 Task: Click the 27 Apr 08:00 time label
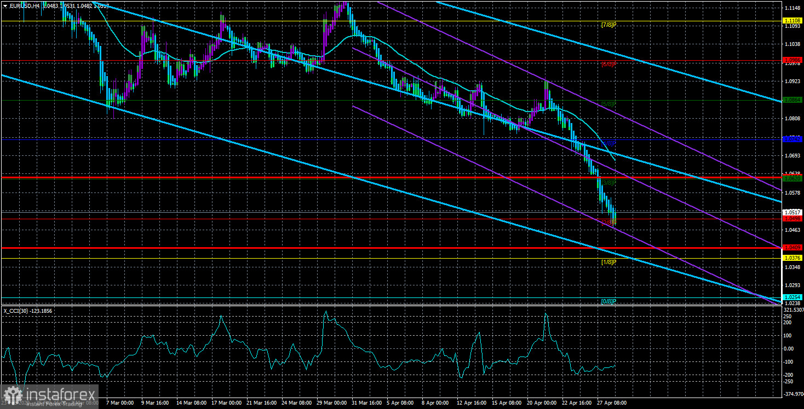click(x=611, y=402)
